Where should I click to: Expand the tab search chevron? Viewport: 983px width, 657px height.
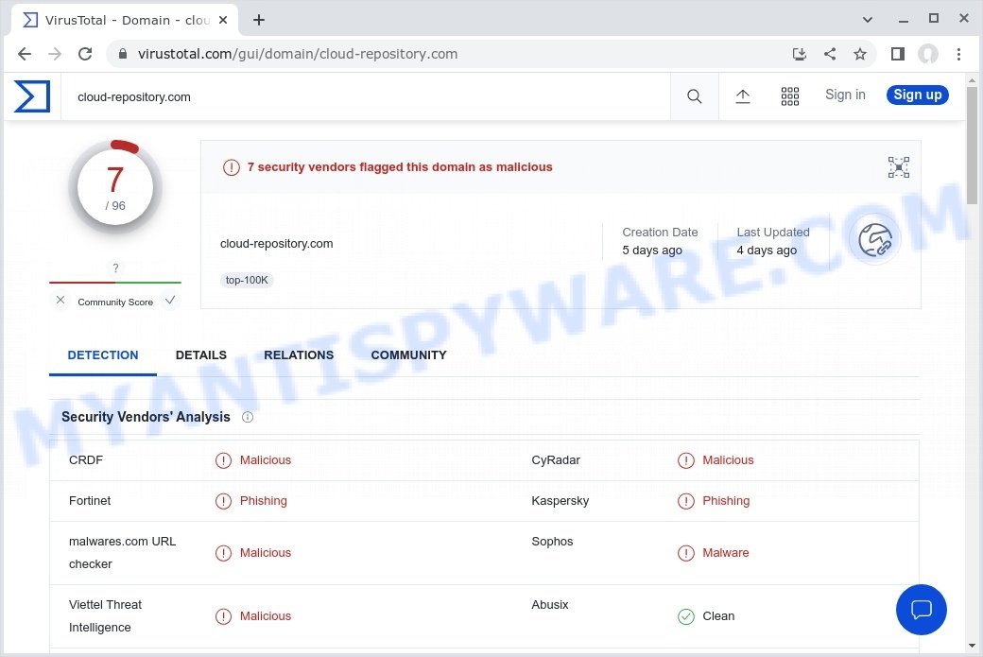(868, 20)
